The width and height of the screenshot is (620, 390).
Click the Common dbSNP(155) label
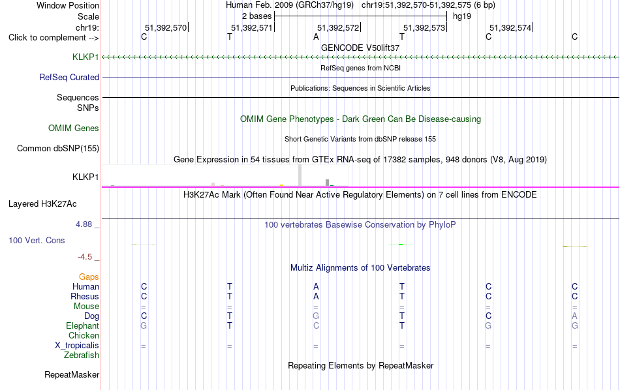pyautogui.click(x=58, y=148)
